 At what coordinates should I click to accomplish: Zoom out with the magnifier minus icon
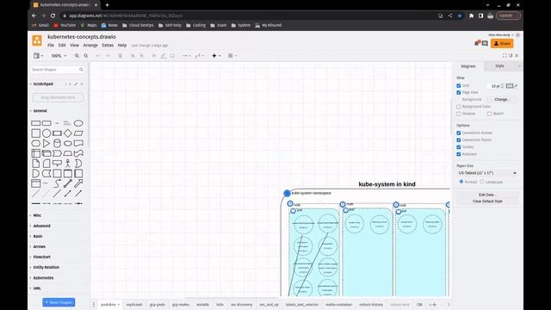tap(86, 55)
